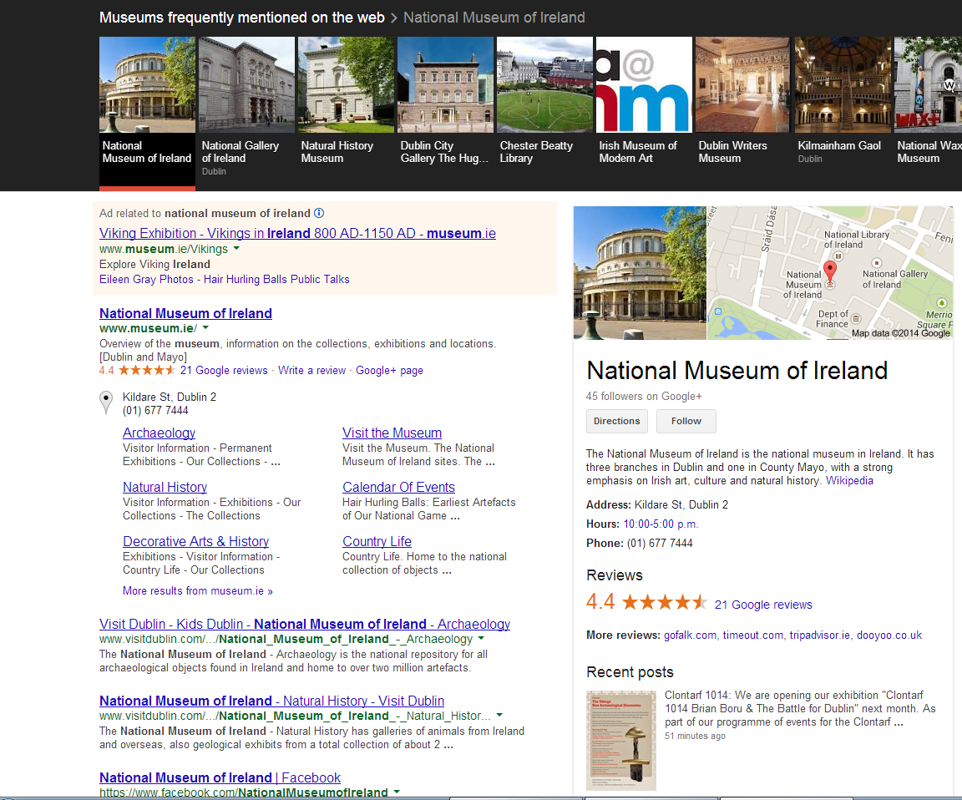
Task: Click More results from museum.ie
Action: pos(198,590)
